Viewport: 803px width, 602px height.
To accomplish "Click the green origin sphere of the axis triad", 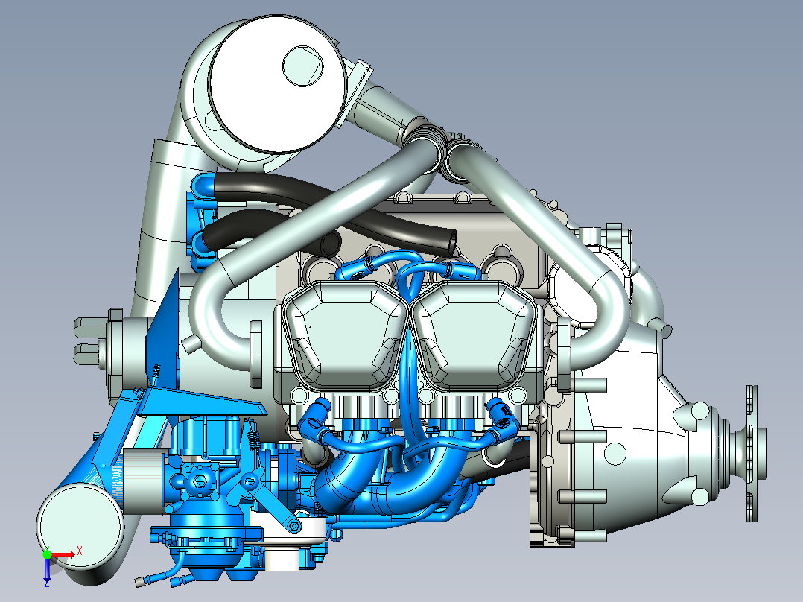I will click(47, 554).
